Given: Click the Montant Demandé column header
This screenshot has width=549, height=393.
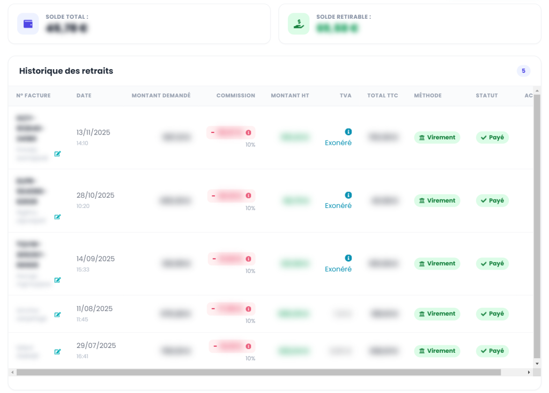Looking at the screenshot, I should click(161, 95).
